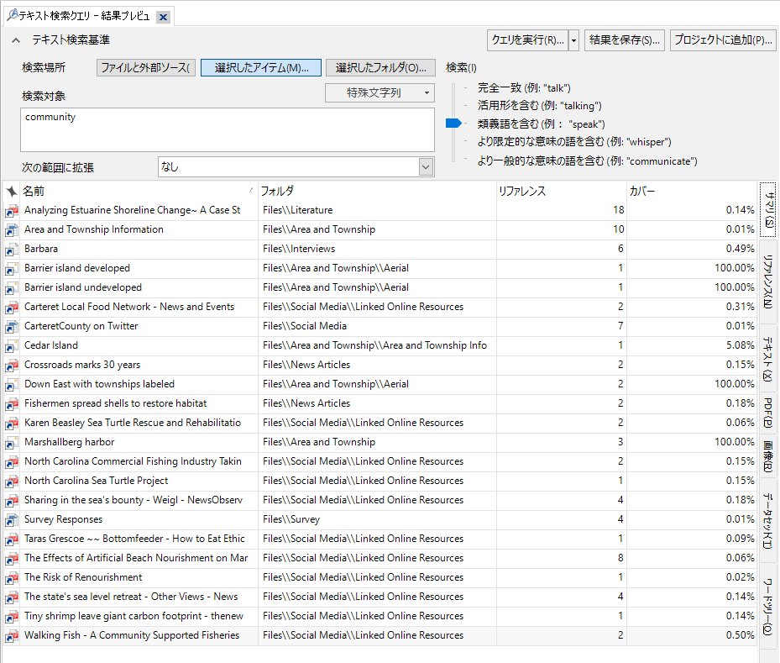
Task: Sort results by the カバー column header
Action: [691, 191]
